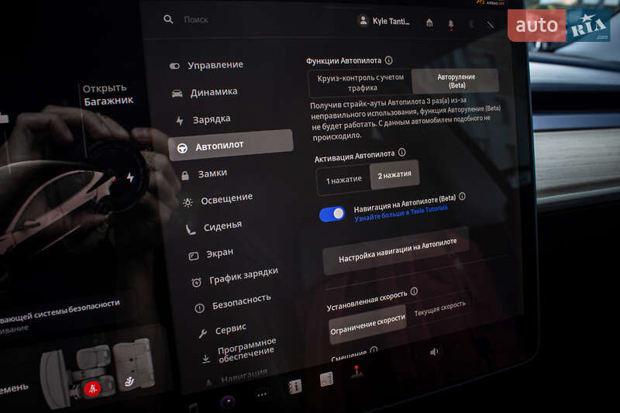This screenshot has height=413, width=620.
Task: Open Kyle Tanti driver profile
Action: point(383,21)
